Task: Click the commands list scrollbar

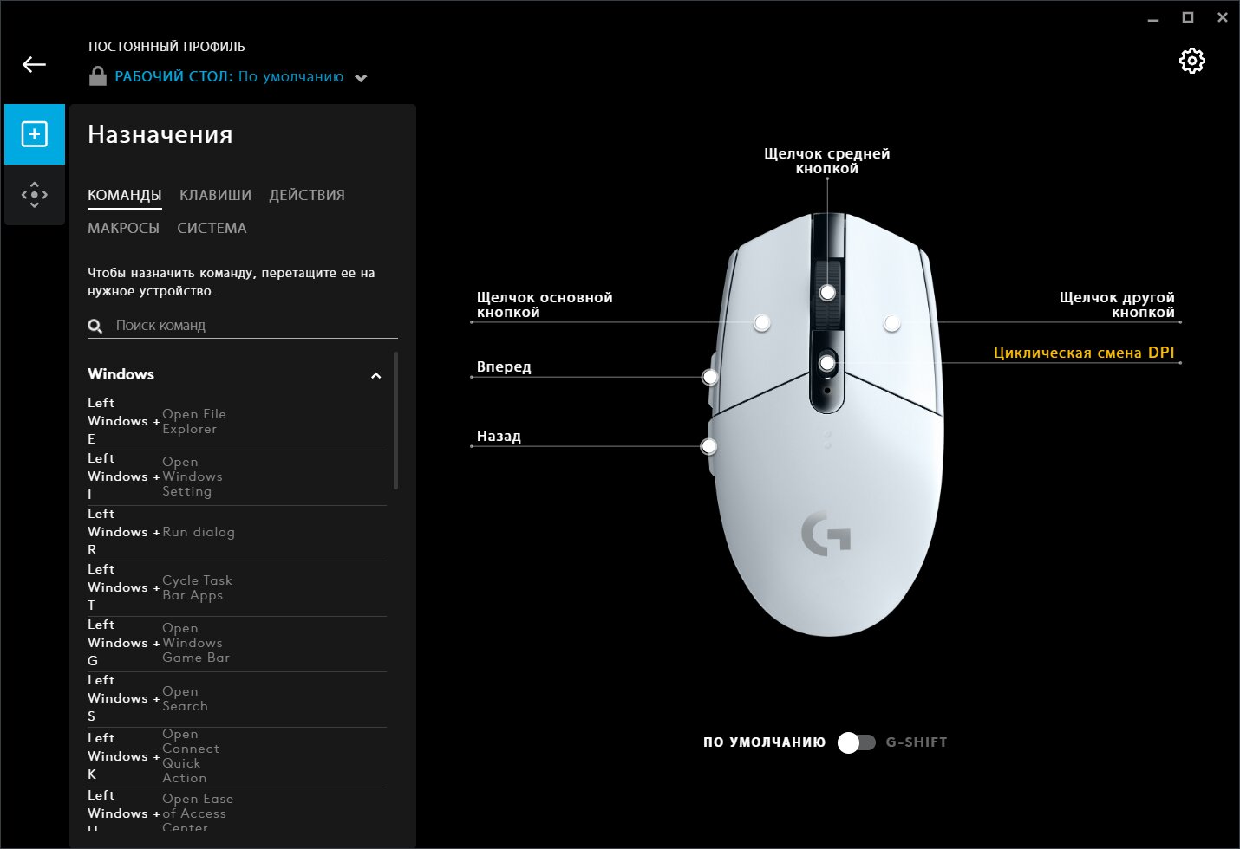Action: [396, 420]
